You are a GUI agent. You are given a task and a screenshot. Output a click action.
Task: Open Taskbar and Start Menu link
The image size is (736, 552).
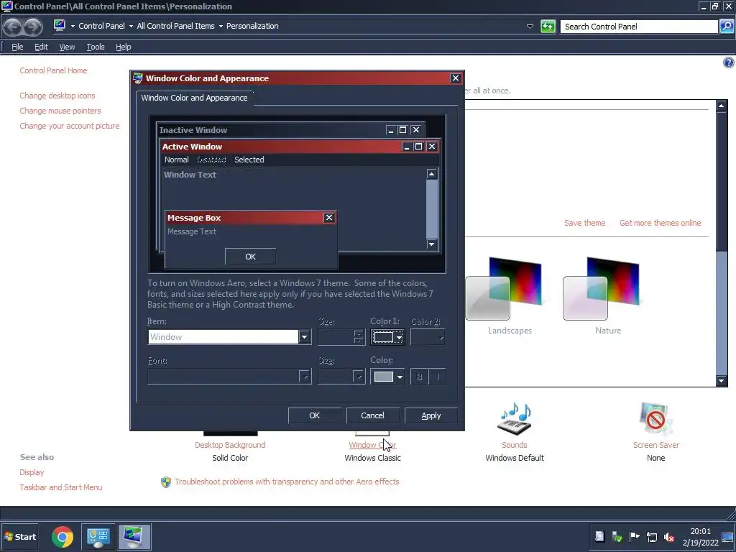point(61,487)
